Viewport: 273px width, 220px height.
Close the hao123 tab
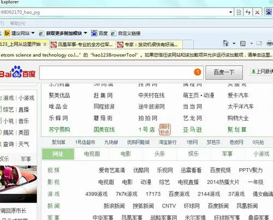tap(45, 44)
